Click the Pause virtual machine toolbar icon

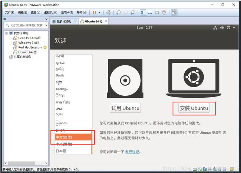tap(95, 13)
